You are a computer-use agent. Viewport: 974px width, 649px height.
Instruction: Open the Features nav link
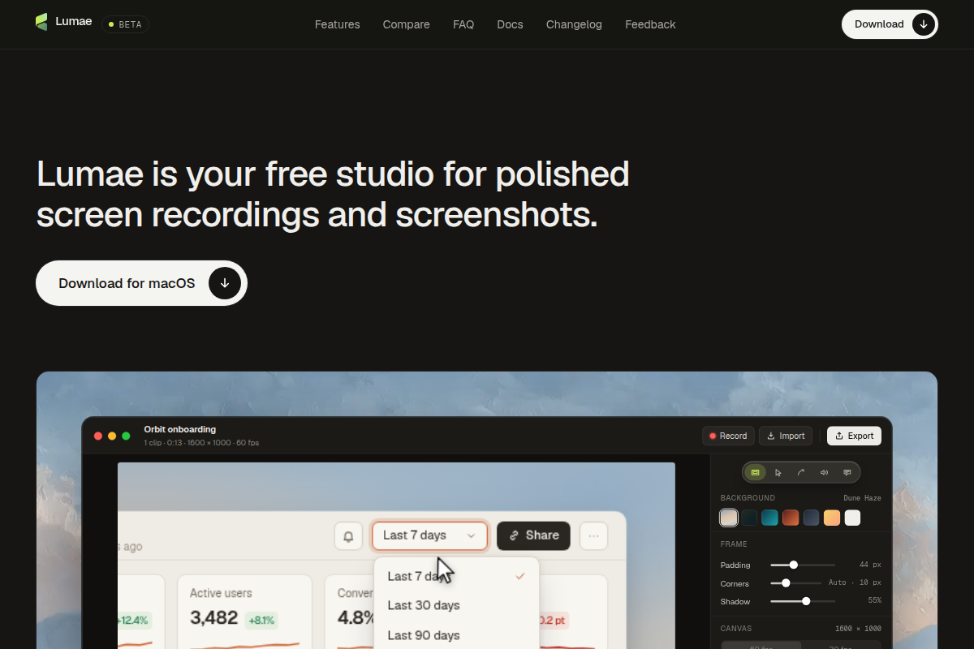pos(337,24)
